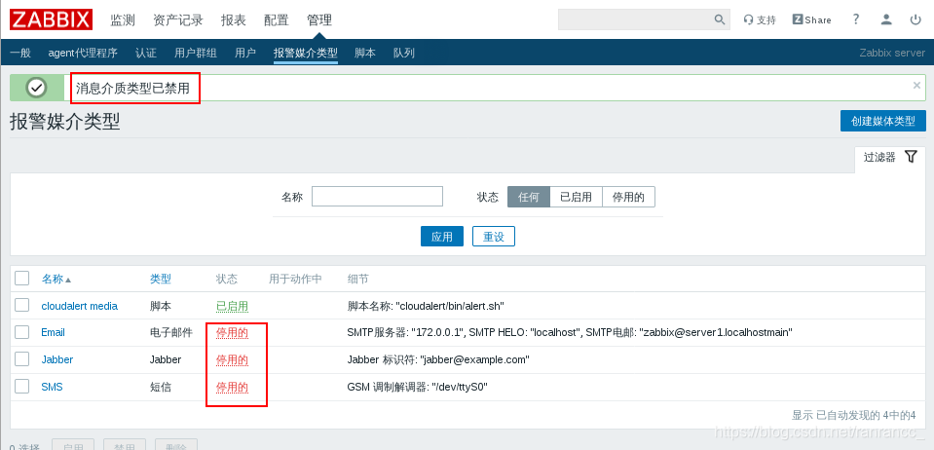Click cloudalert/bin/alert.sh script detail text
This screenshot has width=934, height=450.
click(426, 306)
